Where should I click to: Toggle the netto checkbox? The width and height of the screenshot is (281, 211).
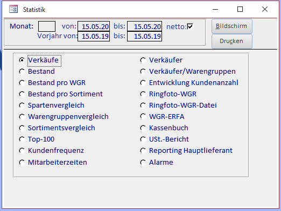click(190, 26)
